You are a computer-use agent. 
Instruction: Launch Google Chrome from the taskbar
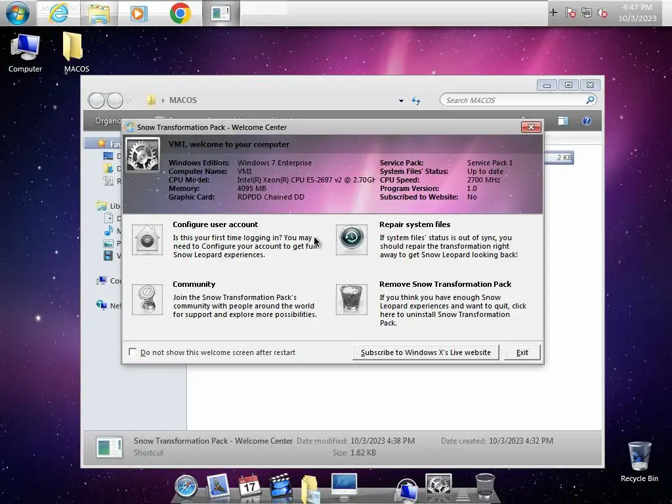click(x=180, y=13)
